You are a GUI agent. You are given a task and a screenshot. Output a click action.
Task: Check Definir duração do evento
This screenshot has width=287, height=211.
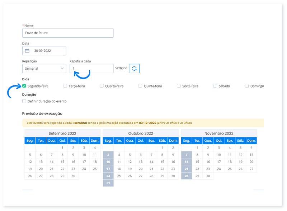[x=24, y=101]
